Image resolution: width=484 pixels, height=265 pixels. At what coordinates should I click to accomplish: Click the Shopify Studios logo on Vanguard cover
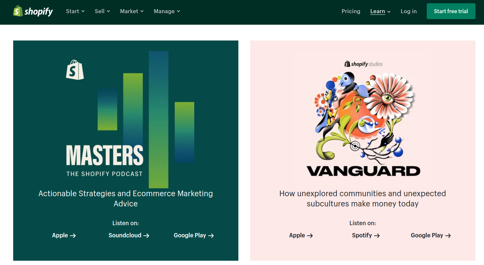pyautogui.click(x=363, y=64)
